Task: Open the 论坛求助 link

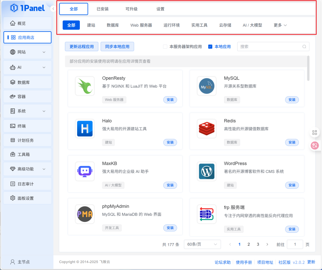Action: (x=223, y=262)
